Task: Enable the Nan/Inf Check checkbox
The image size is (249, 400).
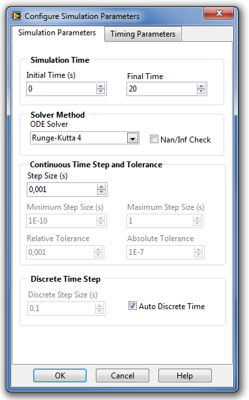Action: 154,139
